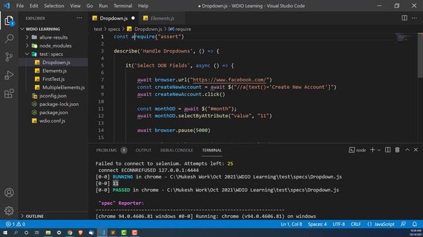
Task: Open package.json file
Action: tap(53, 113)
